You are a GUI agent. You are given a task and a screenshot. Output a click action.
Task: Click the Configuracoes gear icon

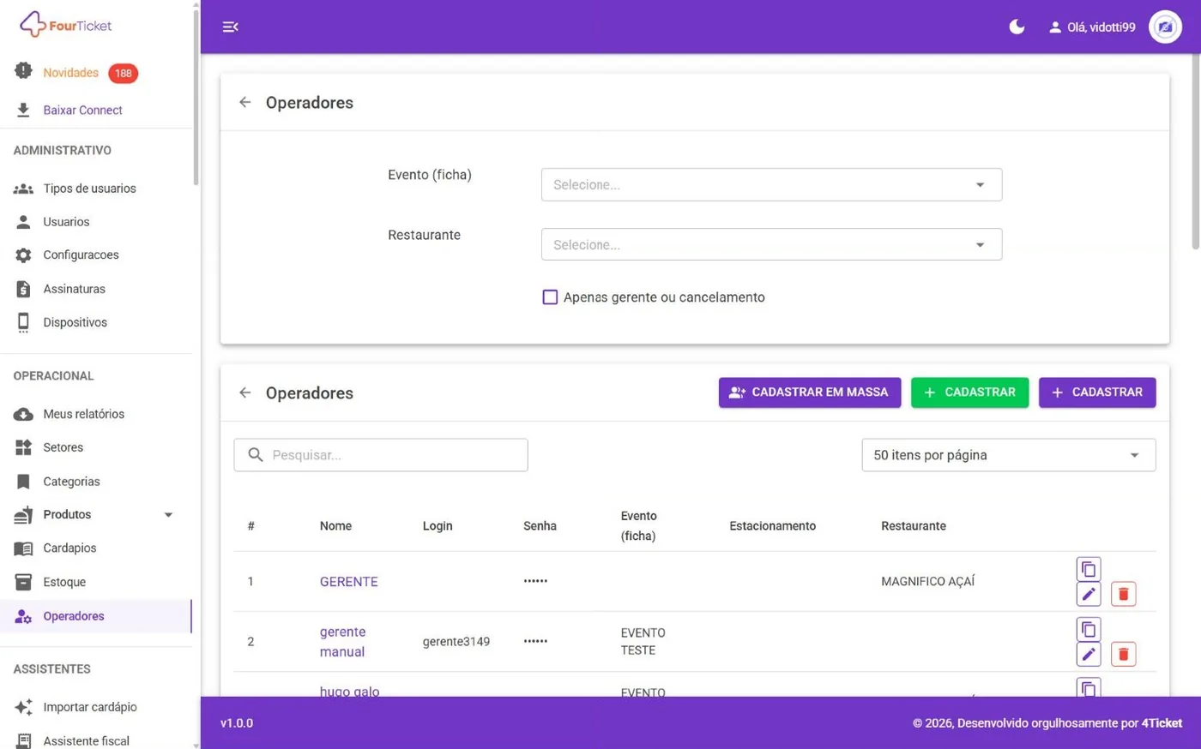click(23, 255)
